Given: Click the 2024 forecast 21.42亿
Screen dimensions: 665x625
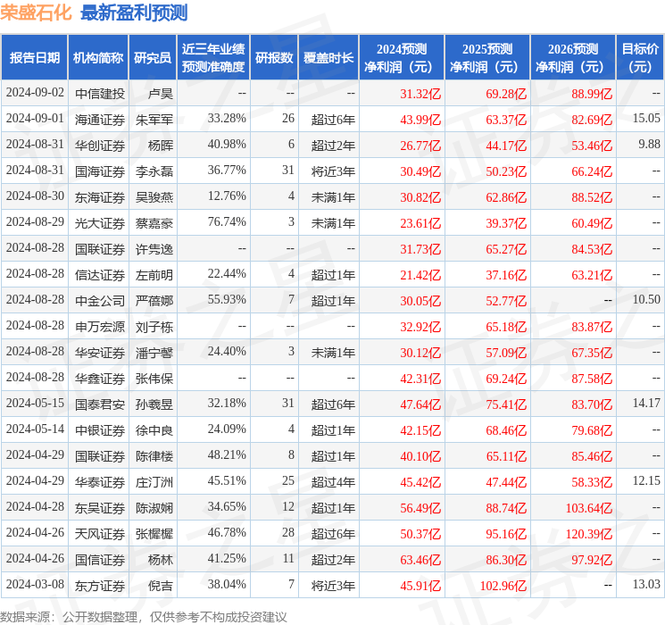Looking at the screenshot, I should click(x=420, y=274).
